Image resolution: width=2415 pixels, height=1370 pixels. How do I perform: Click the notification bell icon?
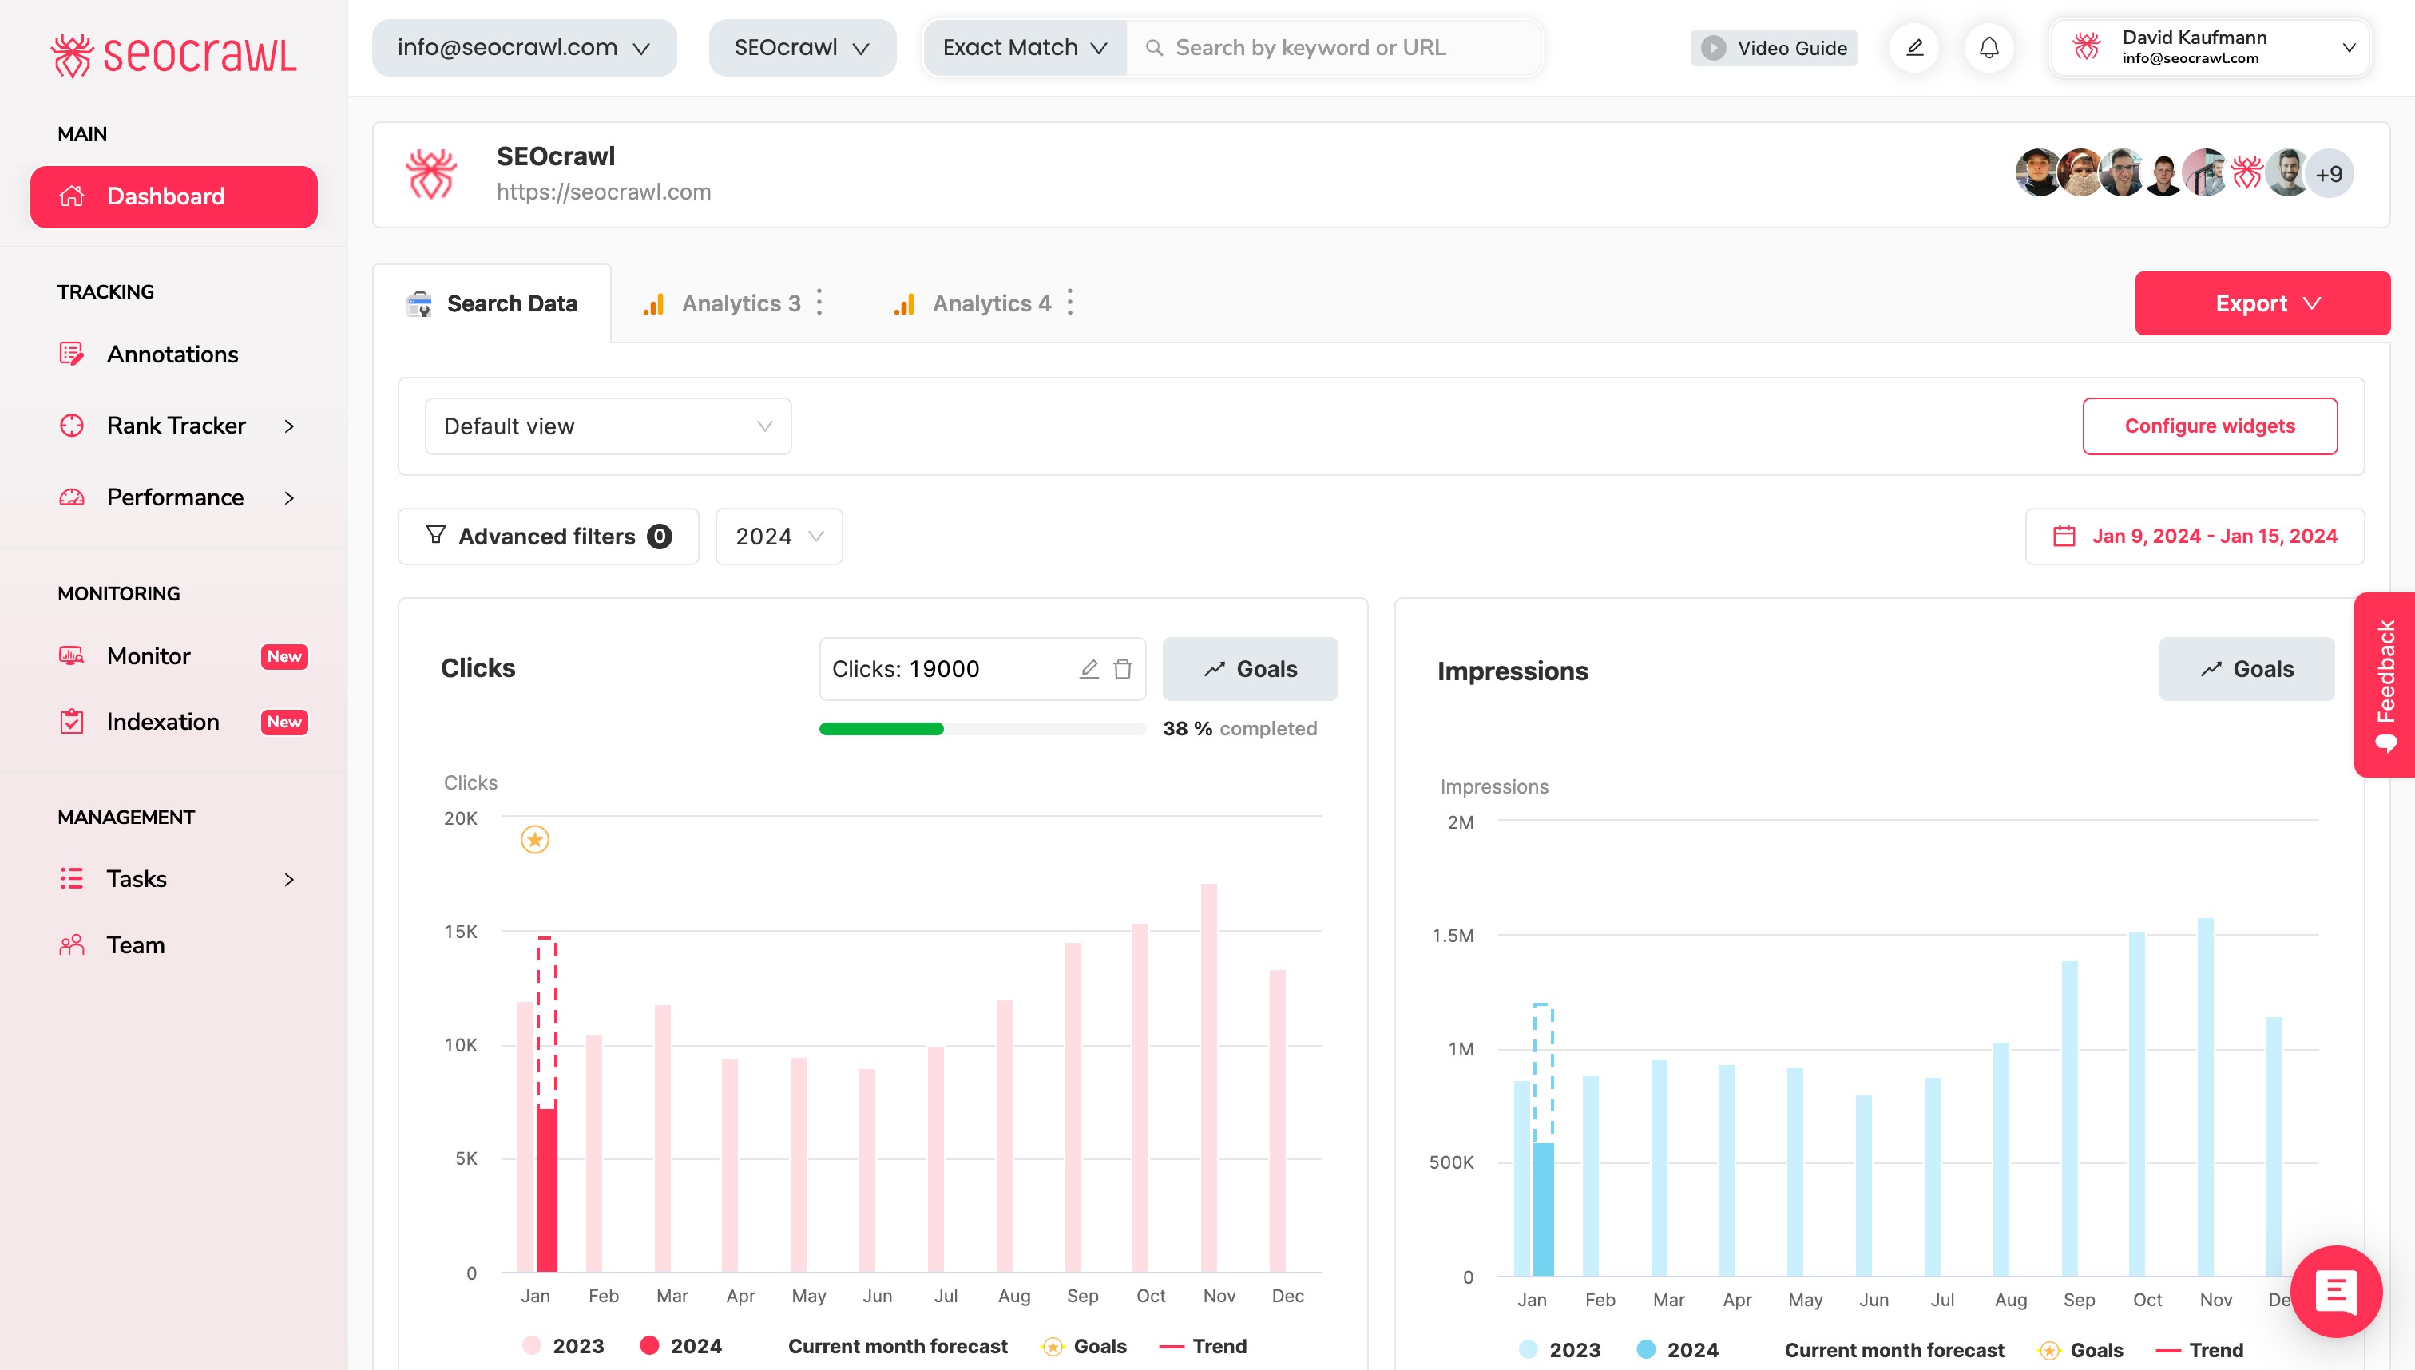tap(1988, 48)
